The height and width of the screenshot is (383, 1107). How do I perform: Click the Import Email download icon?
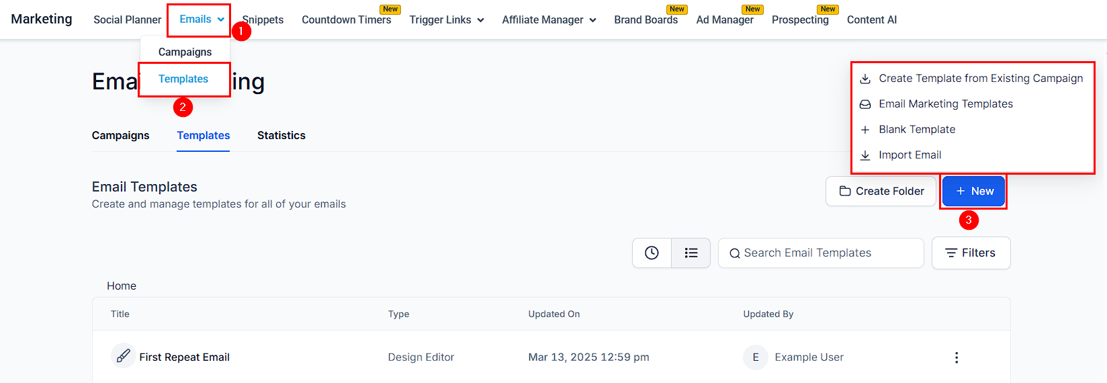tap(866, 155)
